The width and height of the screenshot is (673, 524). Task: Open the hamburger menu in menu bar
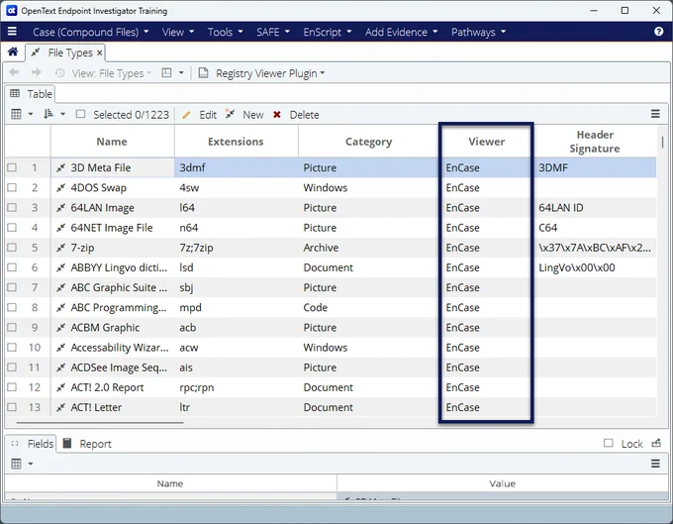pyautogui.click(x=12, y=32)
